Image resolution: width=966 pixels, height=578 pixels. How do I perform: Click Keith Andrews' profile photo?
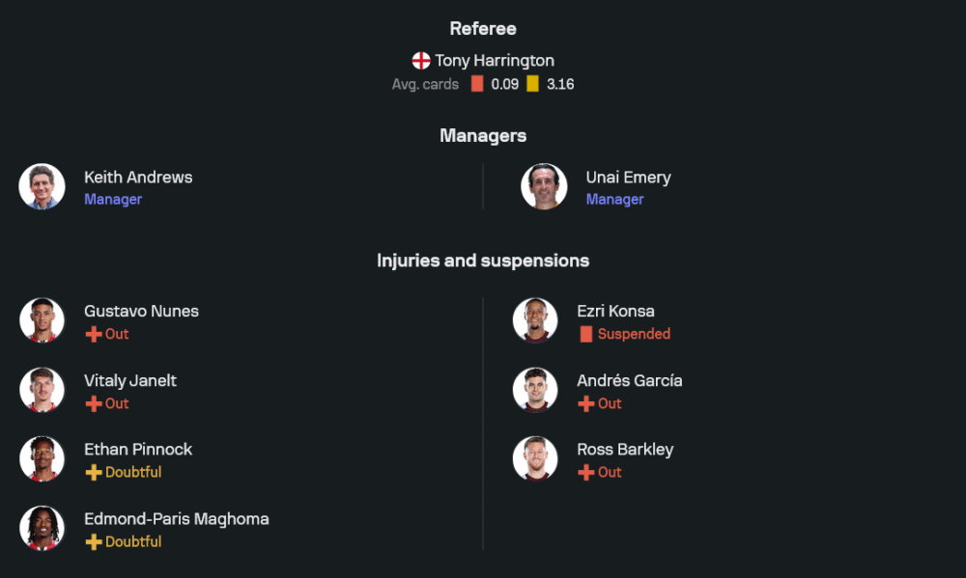[42, 186]
